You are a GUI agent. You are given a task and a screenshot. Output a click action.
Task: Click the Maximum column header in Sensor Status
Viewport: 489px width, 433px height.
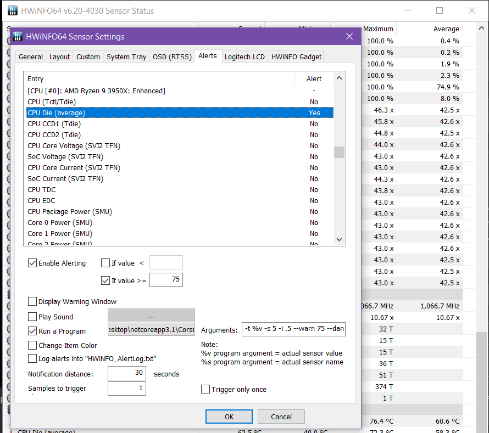pos(378,29)
